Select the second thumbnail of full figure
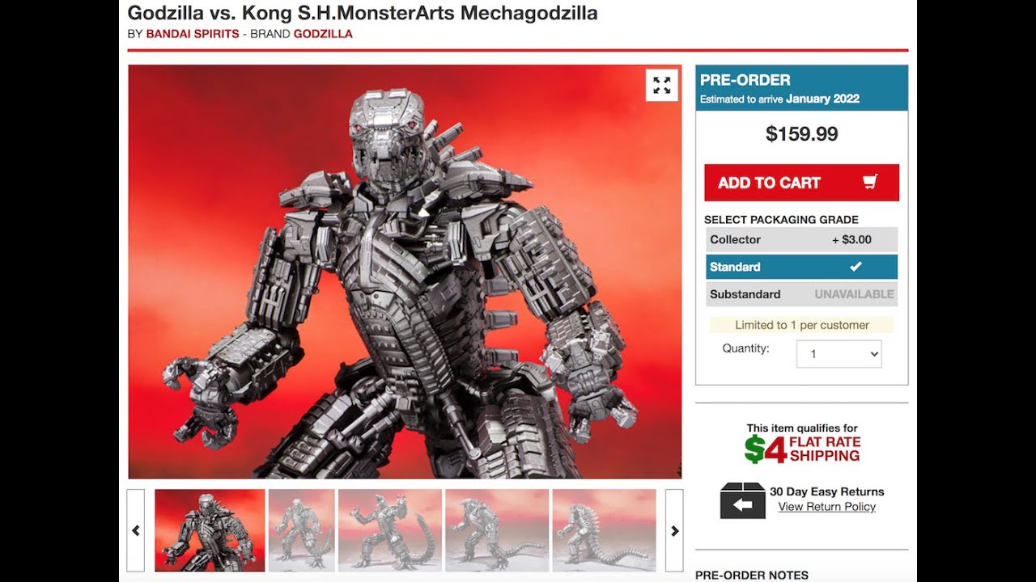Screen dimensions: 1036x582 coord(301,530)
